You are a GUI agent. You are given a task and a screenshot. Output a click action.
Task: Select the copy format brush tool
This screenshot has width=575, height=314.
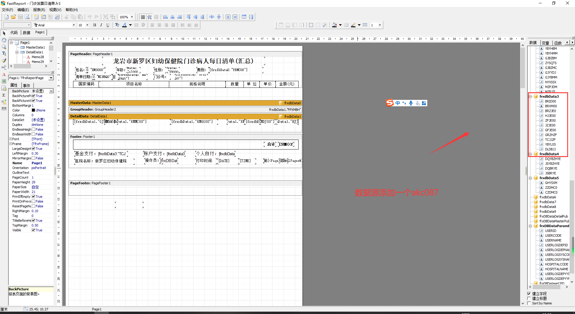click(x=4, y=61)
